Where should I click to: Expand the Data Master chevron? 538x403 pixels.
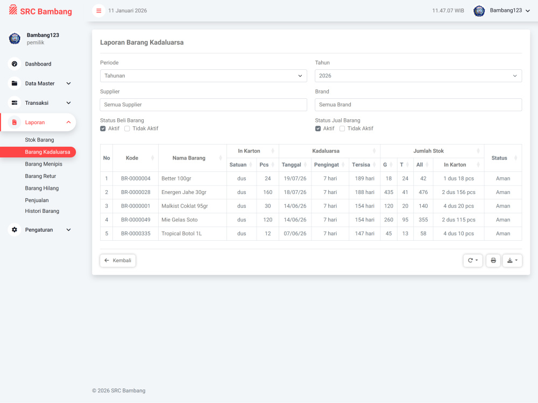click(x=69, y=83)
